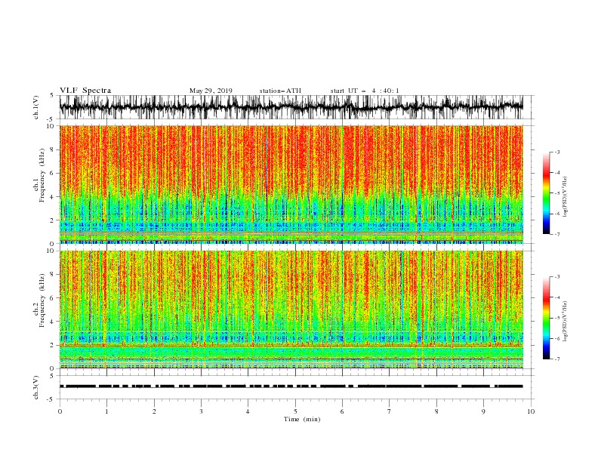Screen dimensions: 598x462
Task: Click time axis tick label "8"
Action: (x=436, y=411)
